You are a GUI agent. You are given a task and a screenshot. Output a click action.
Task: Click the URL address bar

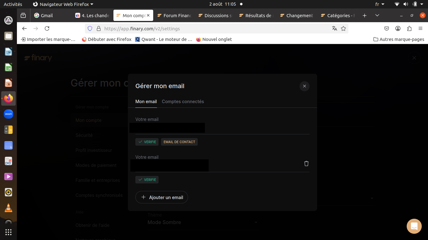pyautogui.click(x=213, y=28)
